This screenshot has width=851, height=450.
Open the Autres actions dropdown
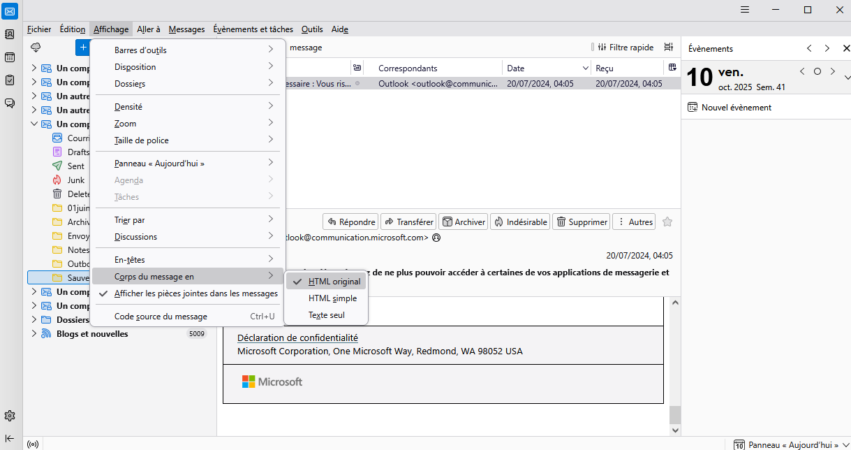(x=634, y=222)
